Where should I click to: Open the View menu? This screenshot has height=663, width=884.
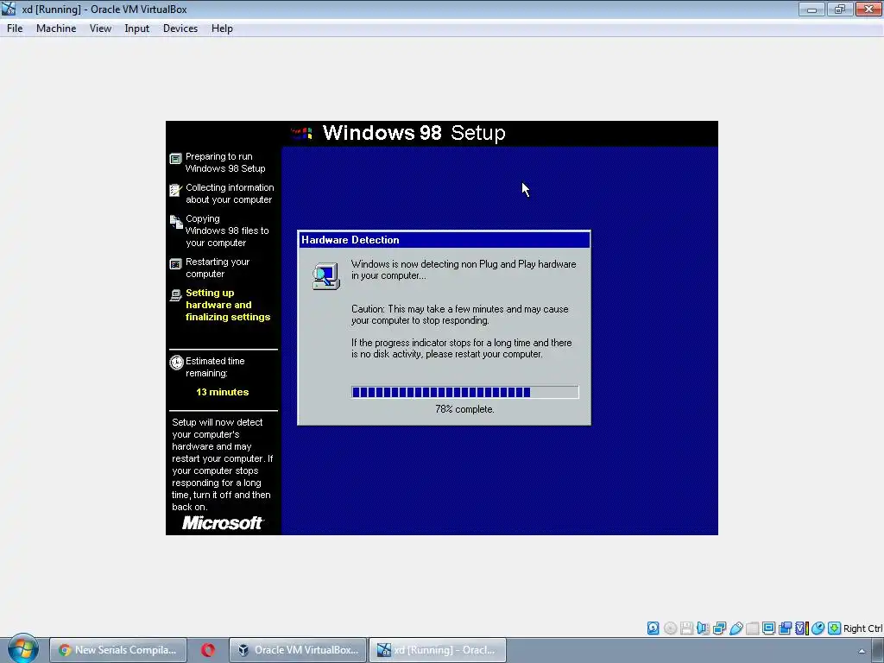click(100, 28)
